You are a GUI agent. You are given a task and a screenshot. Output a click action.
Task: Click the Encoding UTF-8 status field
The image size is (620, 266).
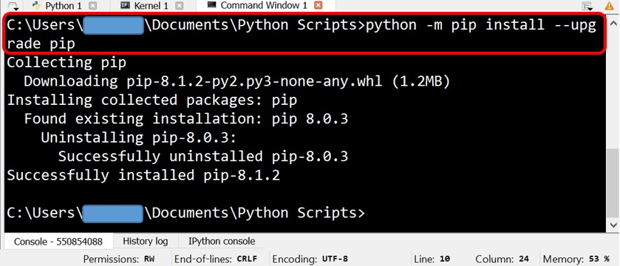pyautogui.click(x=310, y=259)
